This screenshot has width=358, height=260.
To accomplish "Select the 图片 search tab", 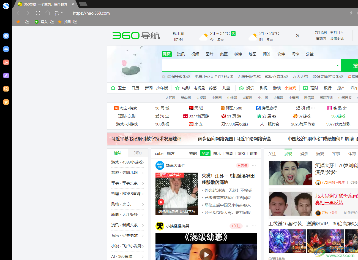I will click(x=209, y=54).
